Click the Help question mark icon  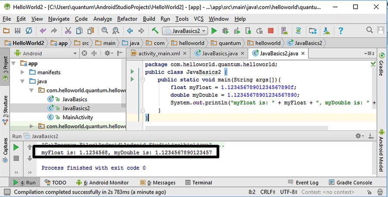(341, 31)
